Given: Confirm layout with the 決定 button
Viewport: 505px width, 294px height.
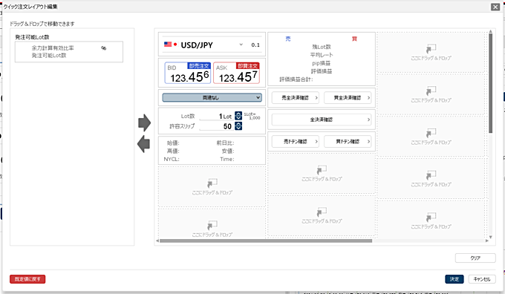Looking at the screenshot, I should pyautogui.click(x=454, y=279).
